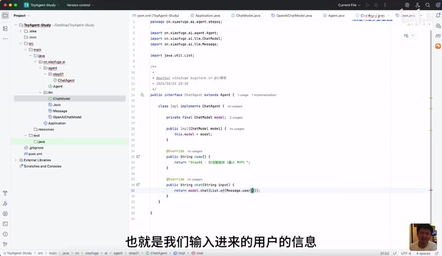Collapse the llm package
442x256 pixels.
tap(41, 92)
